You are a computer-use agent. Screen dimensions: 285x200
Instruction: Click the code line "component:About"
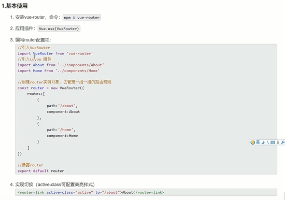coord(63,111)
